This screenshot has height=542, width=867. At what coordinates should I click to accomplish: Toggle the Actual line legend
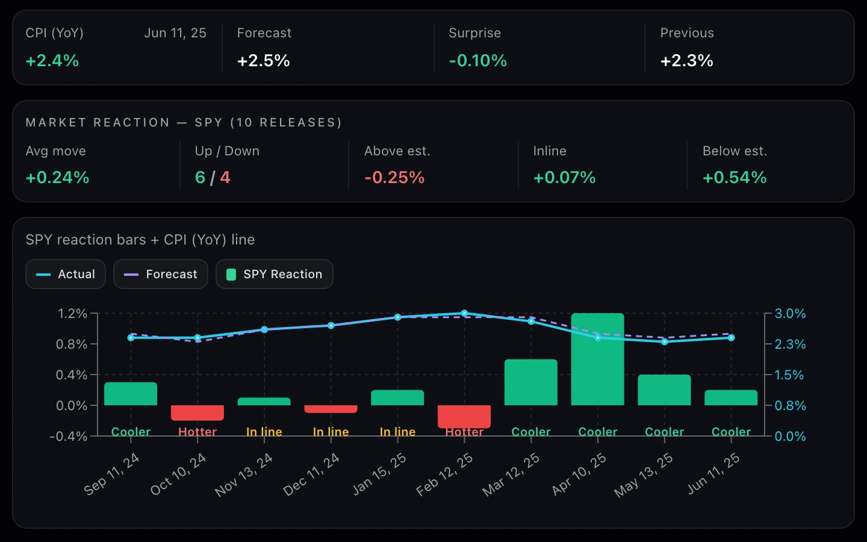point(66,274)
